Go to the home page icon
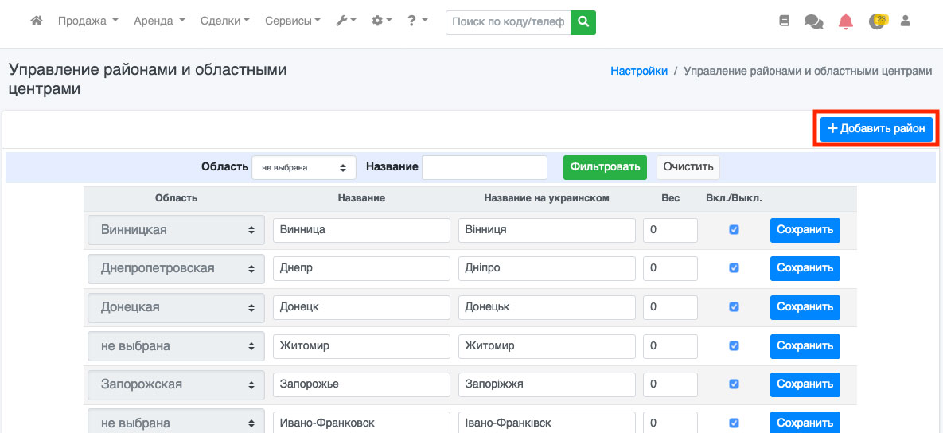The width and height of the screenshot is (943, 433). pyautogui.click(x=36, y=21)
